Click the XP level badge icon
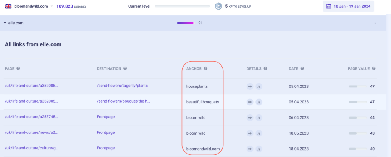This screenshot has height=157, width=391. (x=218, y=6)
